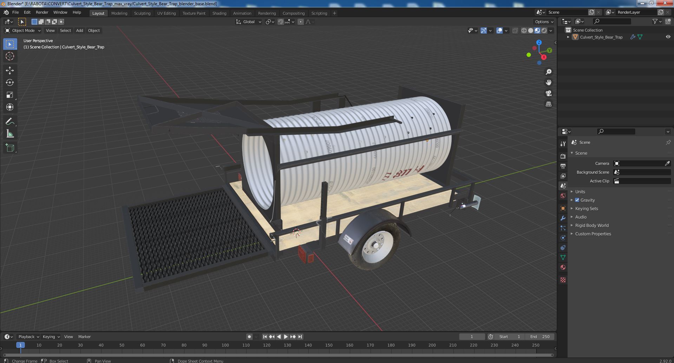Select the Annotate tool
This screenshot has width=674, height=363.
pos(10,122)
